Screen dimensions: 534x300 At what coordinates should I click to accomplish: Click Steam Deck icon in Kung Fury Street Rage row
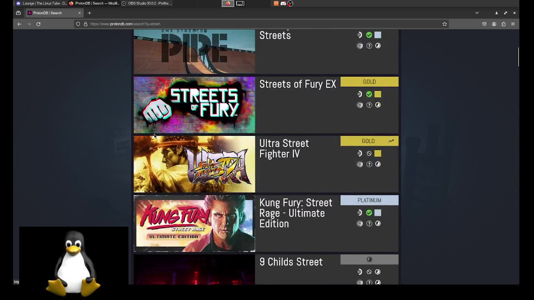tap(360, 212)
